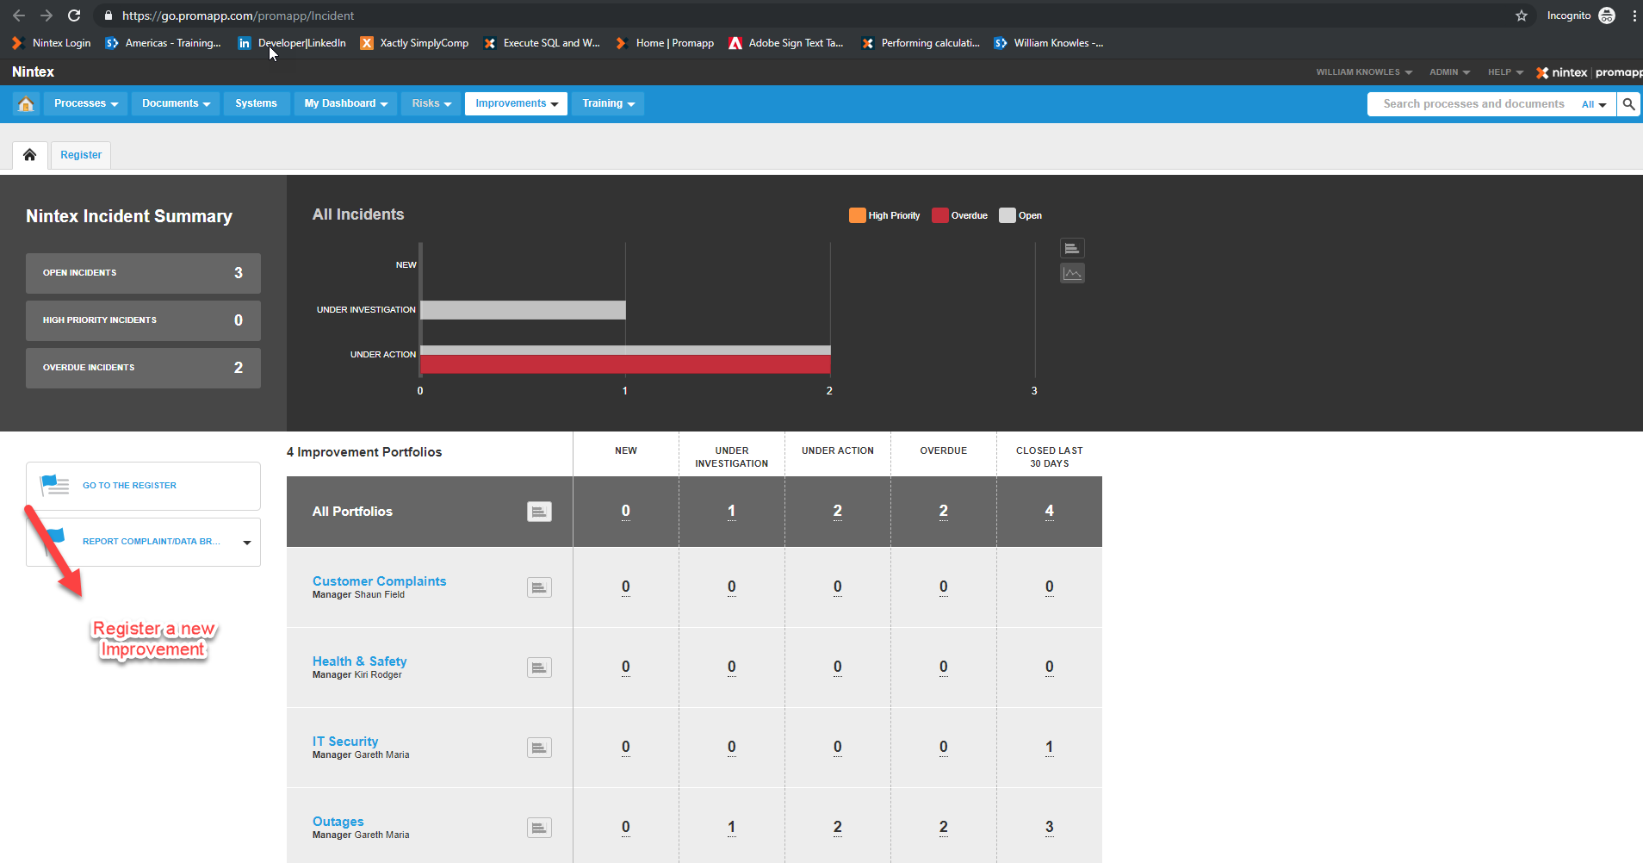Click All Portfolios Under Action count
The height and width of the screenshot is (863, 1643).
[x=838, y=512]
